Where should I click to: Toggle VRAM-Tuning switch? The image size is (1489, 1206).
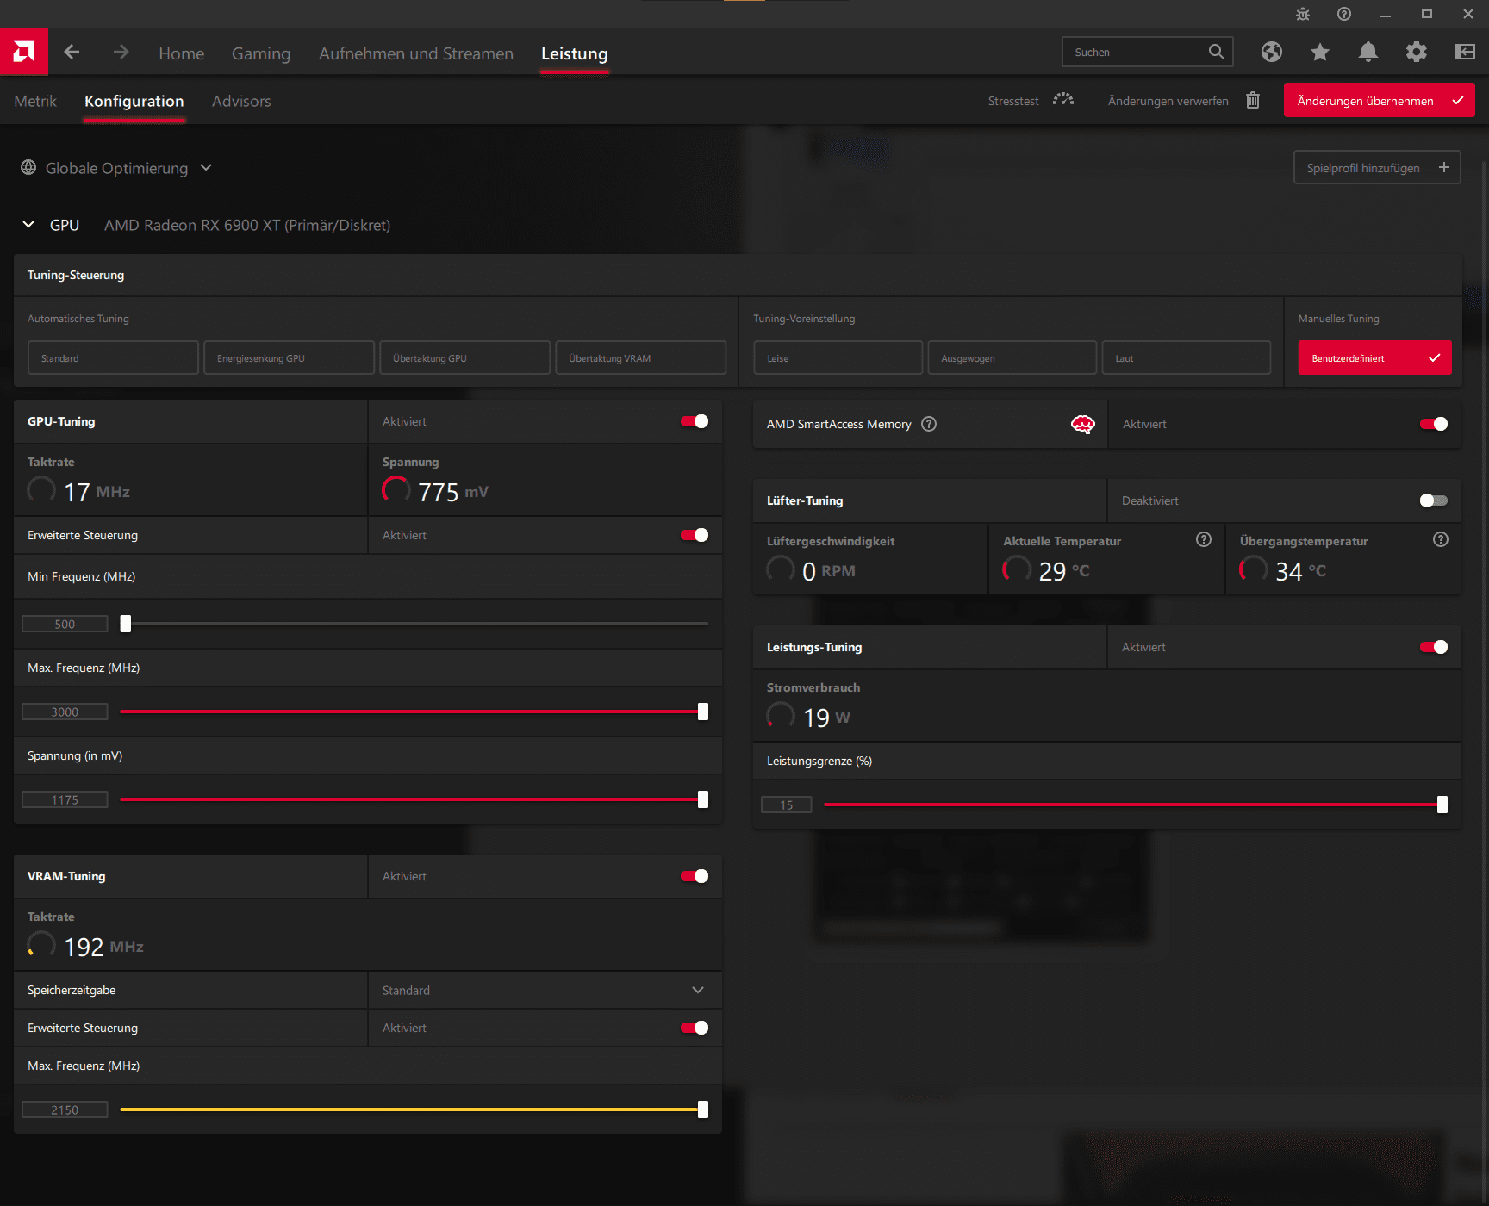coord(695,876)
